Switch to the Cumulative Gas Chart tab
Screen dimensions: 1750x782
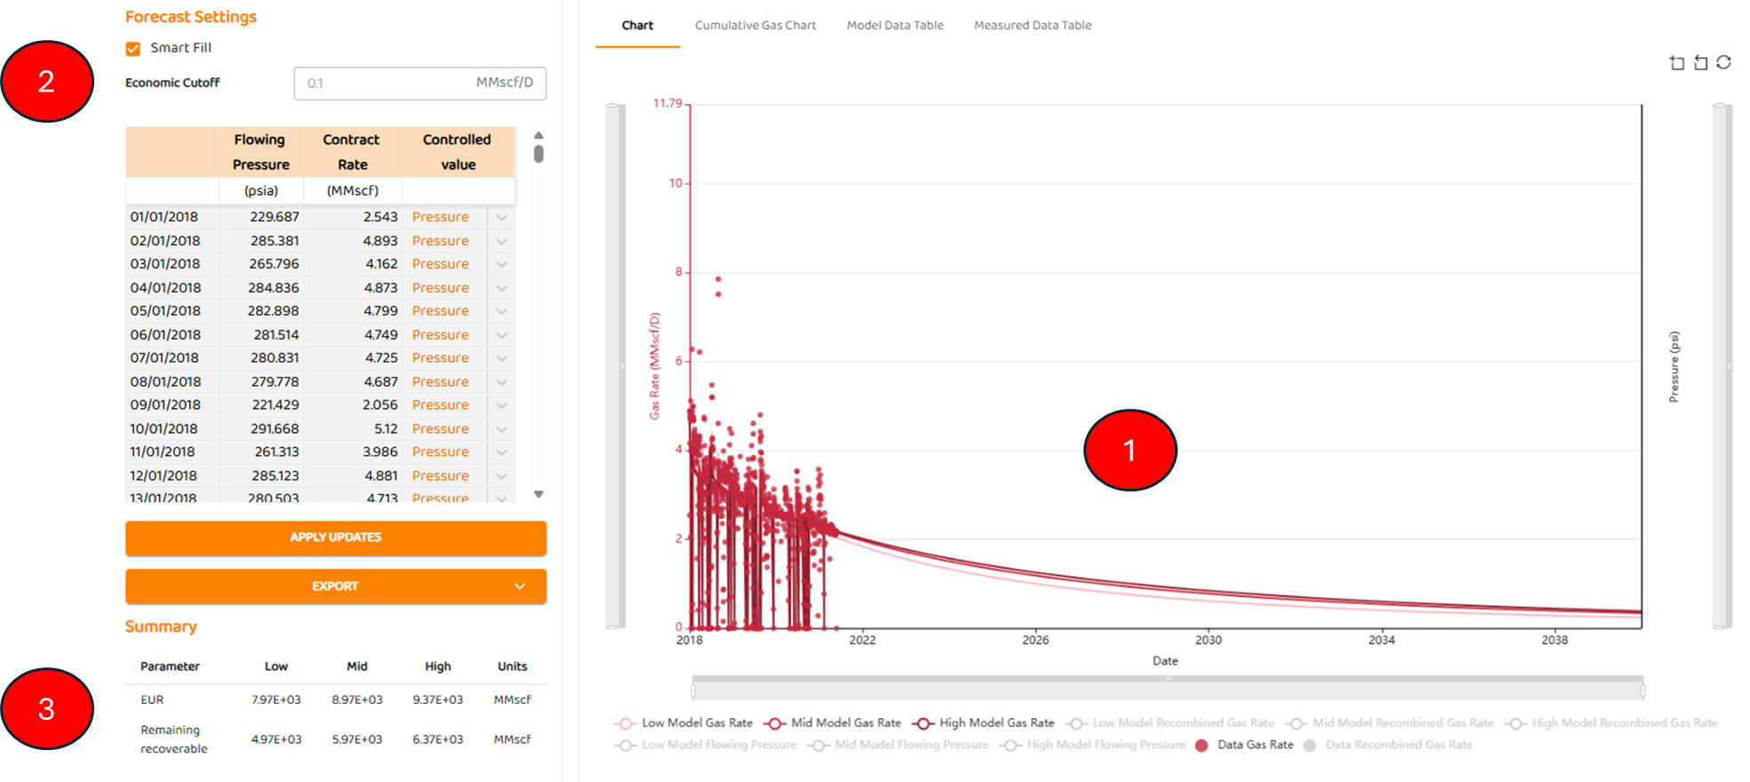coord(755,26)
